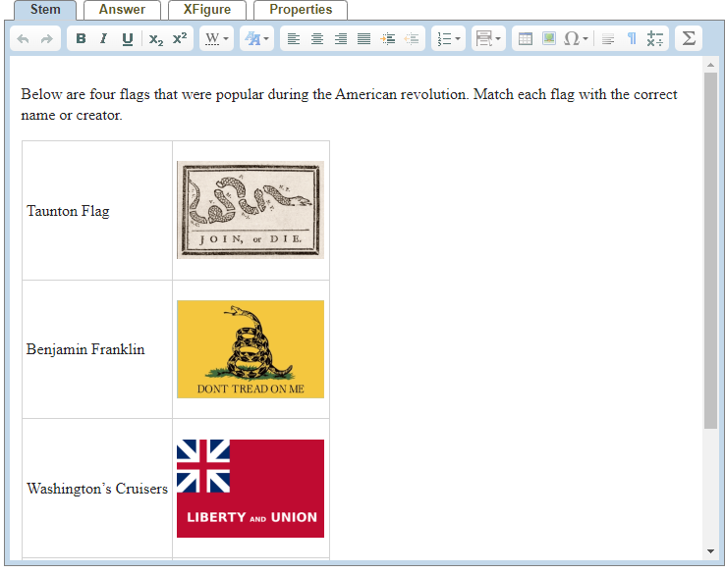
Task: Click the math operators icon
Action: [x=654, y=39]
